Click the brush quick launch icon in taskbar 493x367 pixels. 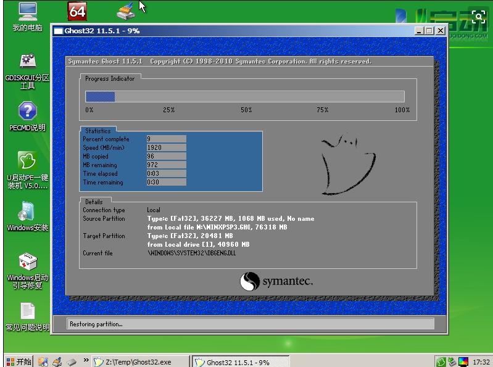[x=57, y=361]
